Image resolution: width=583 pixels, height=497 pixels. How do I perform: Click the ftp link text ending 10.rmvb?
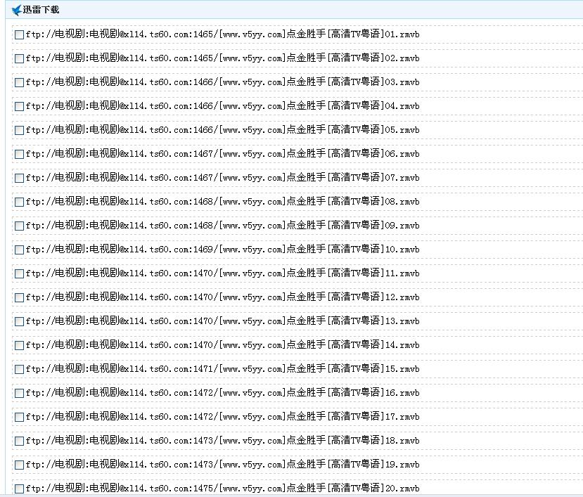tap(223, 249)
